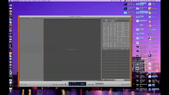Image resolution: width=169 pixels, height=95 pixels.
Task: Select the Clean keyword button
Action: click(120, 25)
